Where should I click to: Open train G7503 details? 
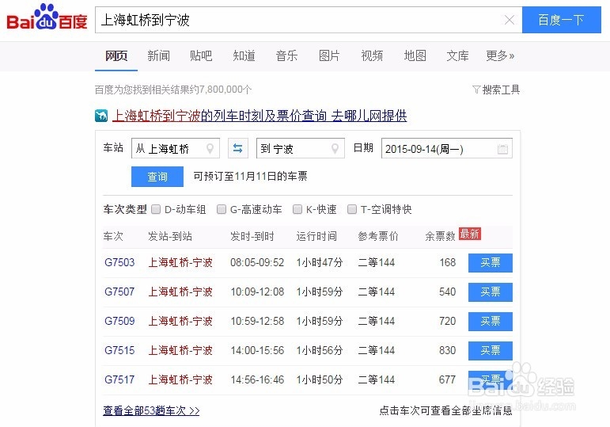119,262
